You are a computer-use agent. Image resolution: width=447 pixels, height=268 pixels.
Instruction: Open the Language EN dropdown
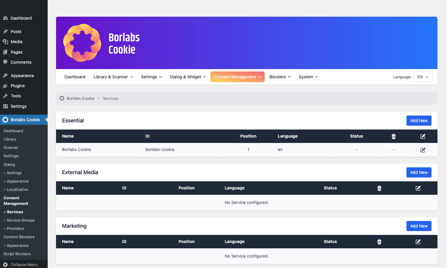point(423,77)
